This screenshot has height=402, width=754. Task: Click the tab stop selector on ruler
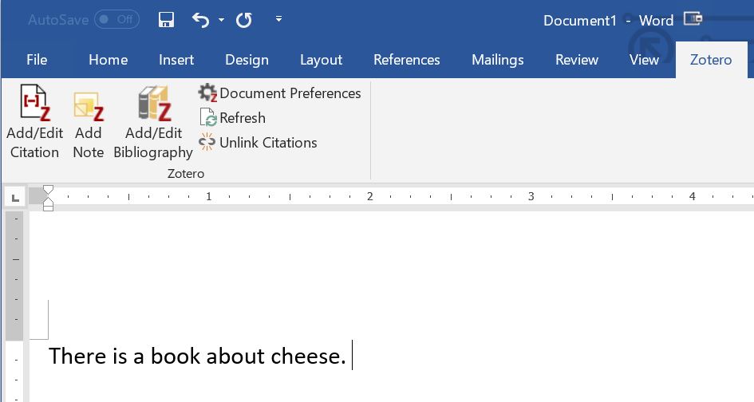click(15, 198)
